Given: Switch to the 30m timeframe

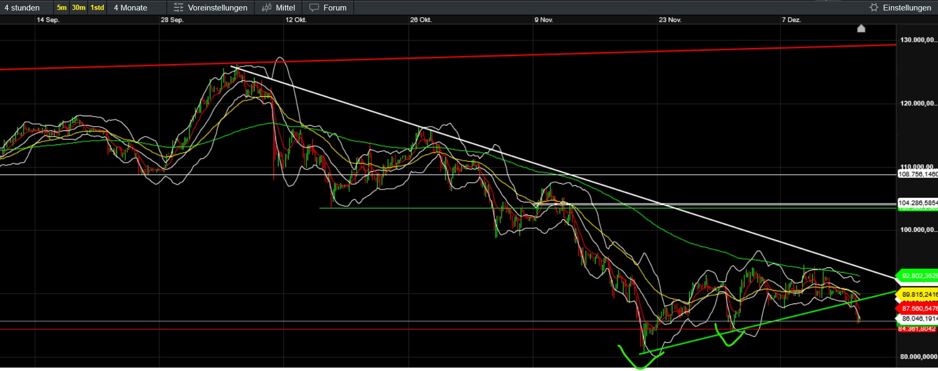Looking at the screenshot, I should 79,8.
